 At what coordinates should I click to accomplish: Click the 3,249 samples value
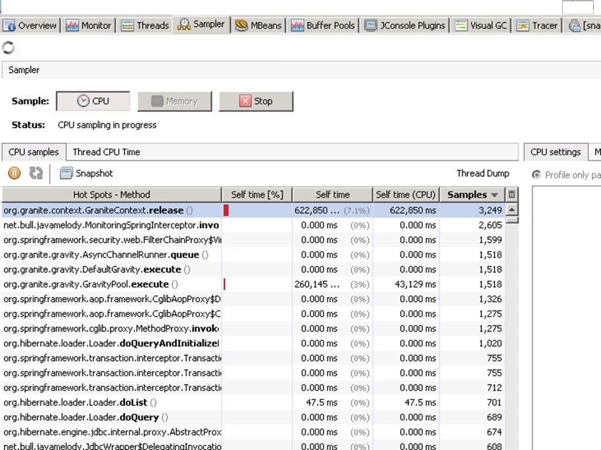pos(490,210)
